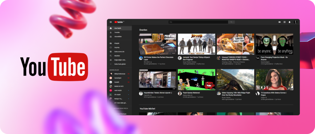Click the Trendler flame icon
The image size is (315, 134).
(x=110, y=32)
